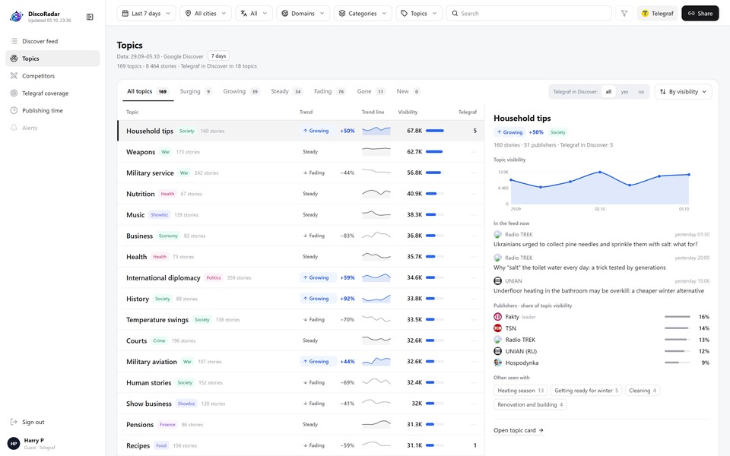Open Alerts in the sidebar
Image resolution: width=730 pixels, height=456 pixels.
pyautogui.click(x=52, y=128)
